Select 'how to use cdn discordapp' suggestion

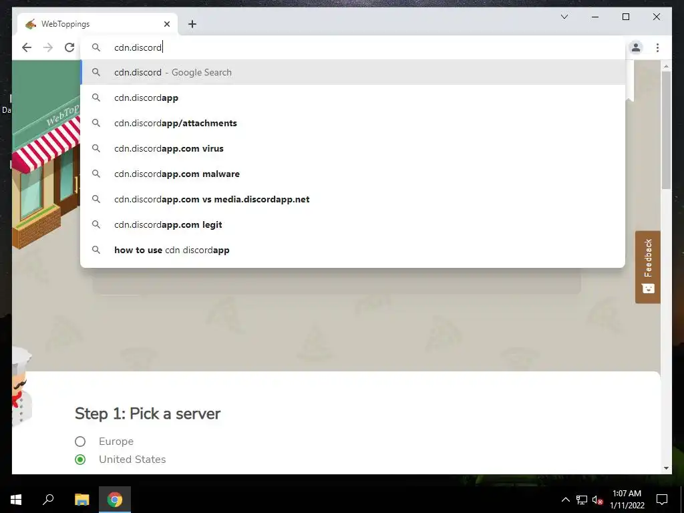353,250
